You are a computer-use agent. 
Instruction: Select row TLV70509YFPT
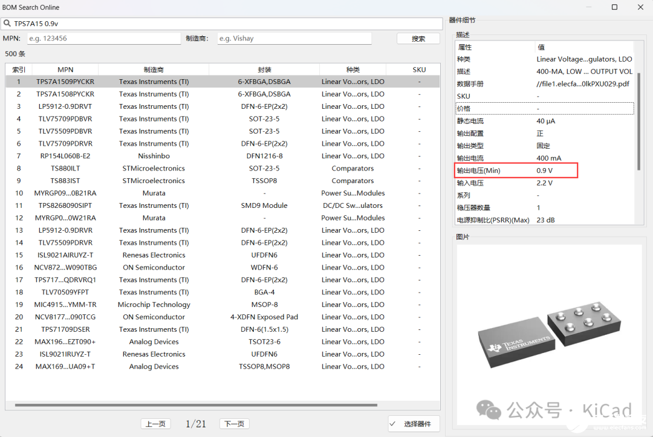tap(223, 292)
